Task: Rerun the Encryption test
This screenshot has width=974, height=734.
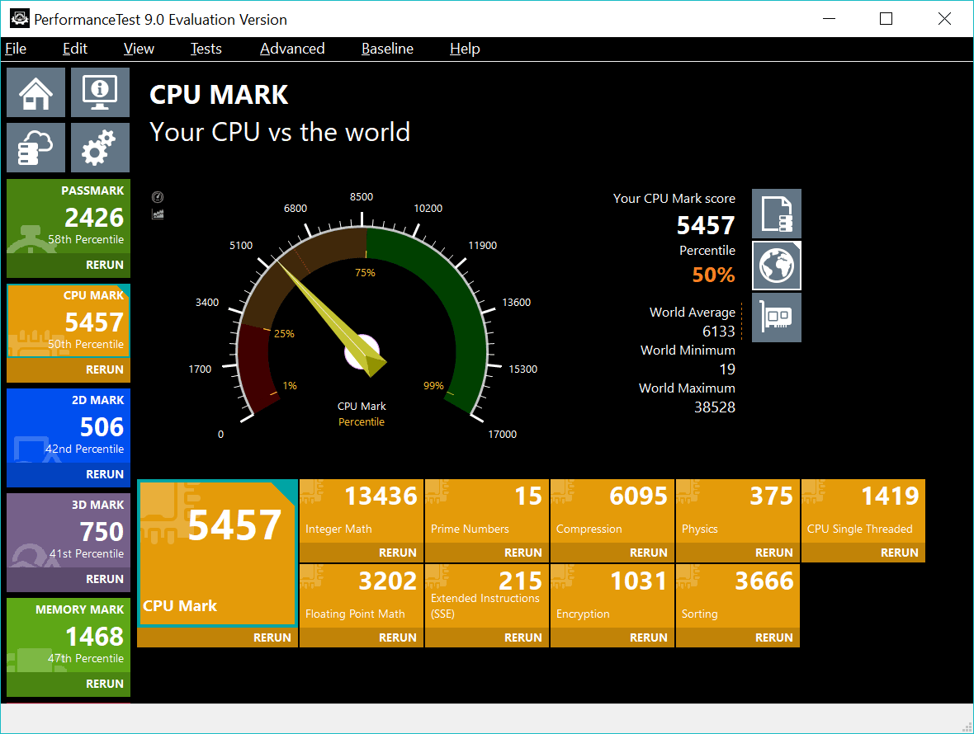Action: (x=612, y=638)
